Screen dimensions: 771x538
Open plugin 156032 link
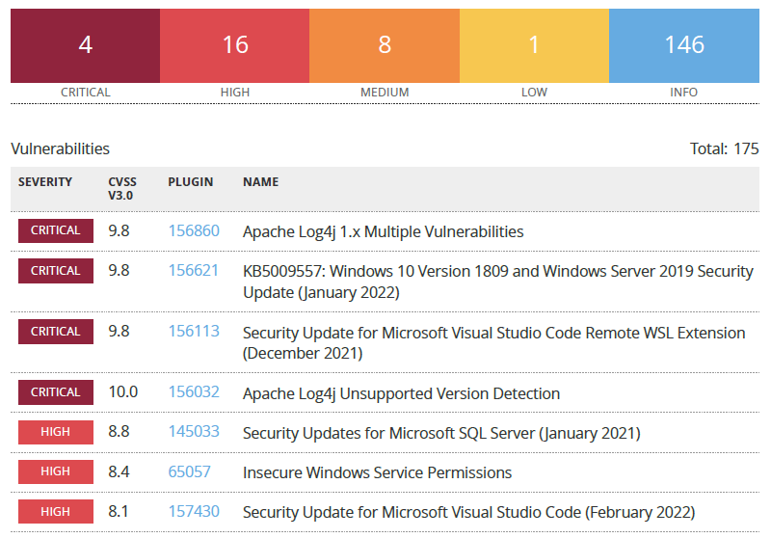194,392
